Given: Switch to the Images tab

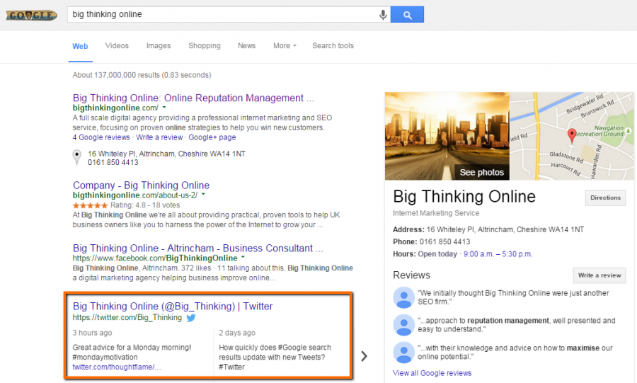Looking at the screenshot, I should (159, 46).
